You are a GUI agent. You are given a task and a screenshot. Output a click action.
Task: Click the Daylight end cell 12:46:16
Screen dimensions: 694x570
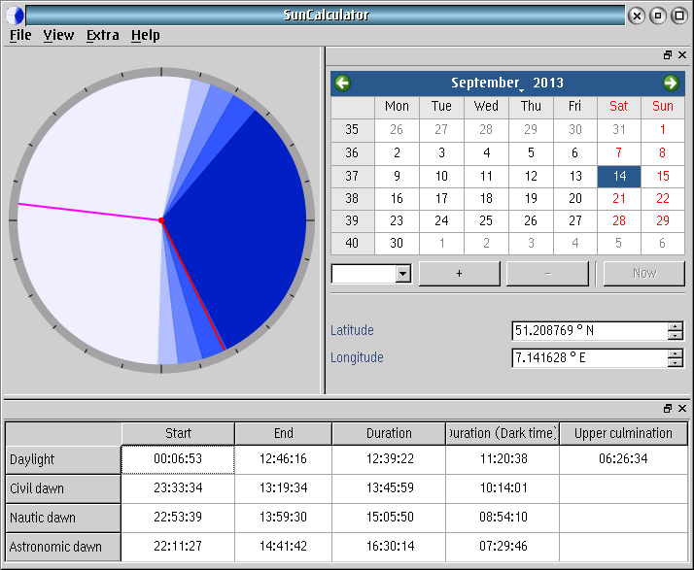283,459
